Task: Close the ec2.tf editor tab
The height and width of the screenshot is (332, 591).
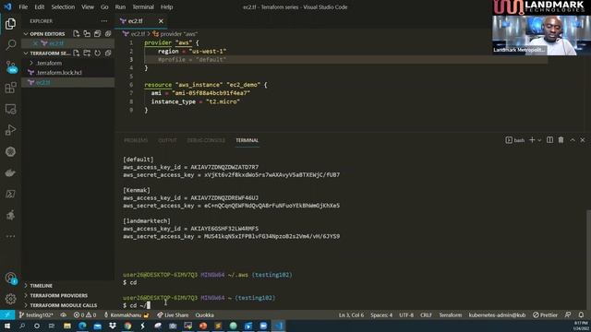Action: tap(161, 21)
